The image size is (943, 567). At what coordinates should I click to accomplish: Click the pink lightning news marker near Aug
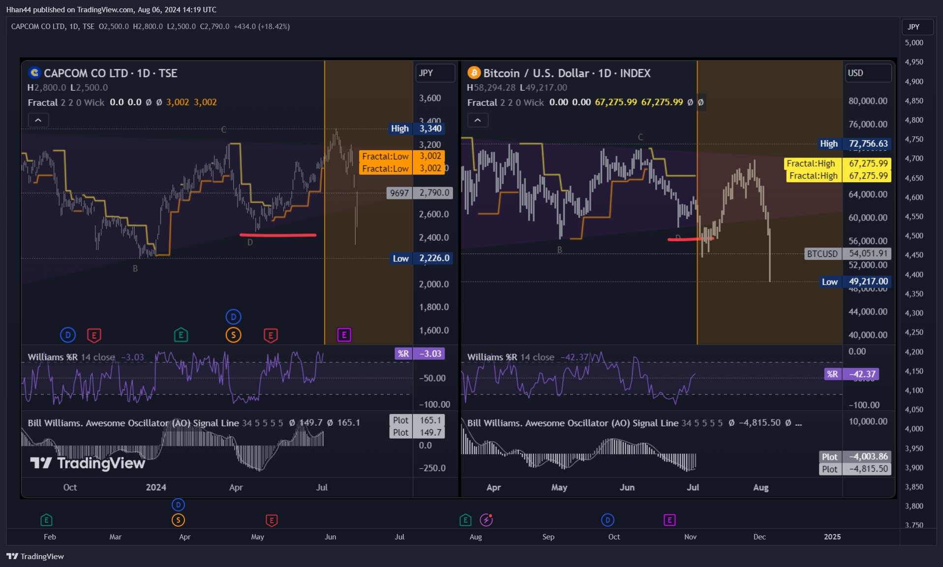(487, 520)
